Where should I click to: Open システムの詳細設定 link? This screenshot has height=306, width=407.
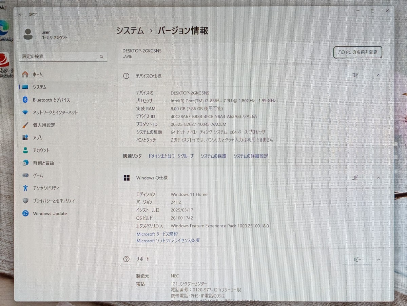pyautogui.click(x=251, y=156)
